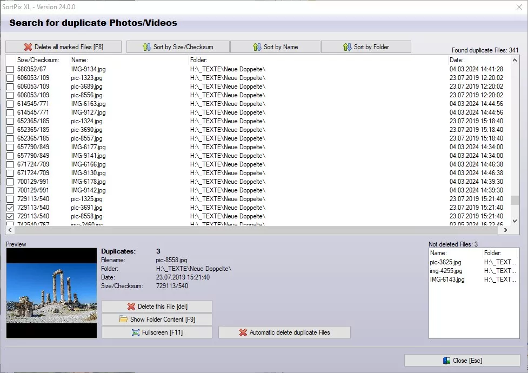This screenshot has height=373, width=528.
Task: Tick the checkbox for pic-1325.jpg
Action: (10, 199)
